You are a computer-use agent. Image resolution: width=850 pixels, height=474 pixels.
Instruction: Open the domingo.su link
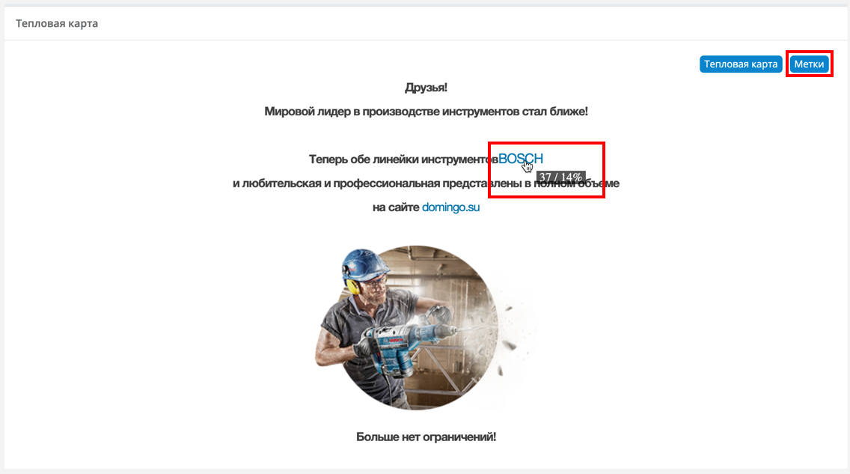[450, 207]
